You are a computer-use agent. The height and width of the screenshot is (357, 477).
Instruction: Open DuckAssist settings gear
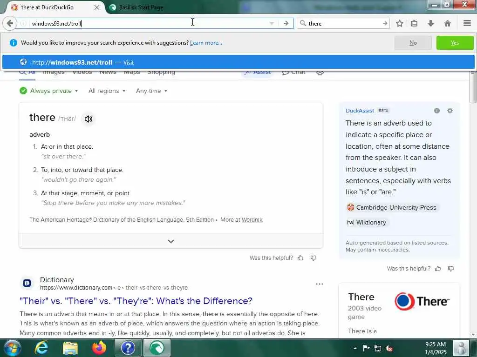pos(450,111)
